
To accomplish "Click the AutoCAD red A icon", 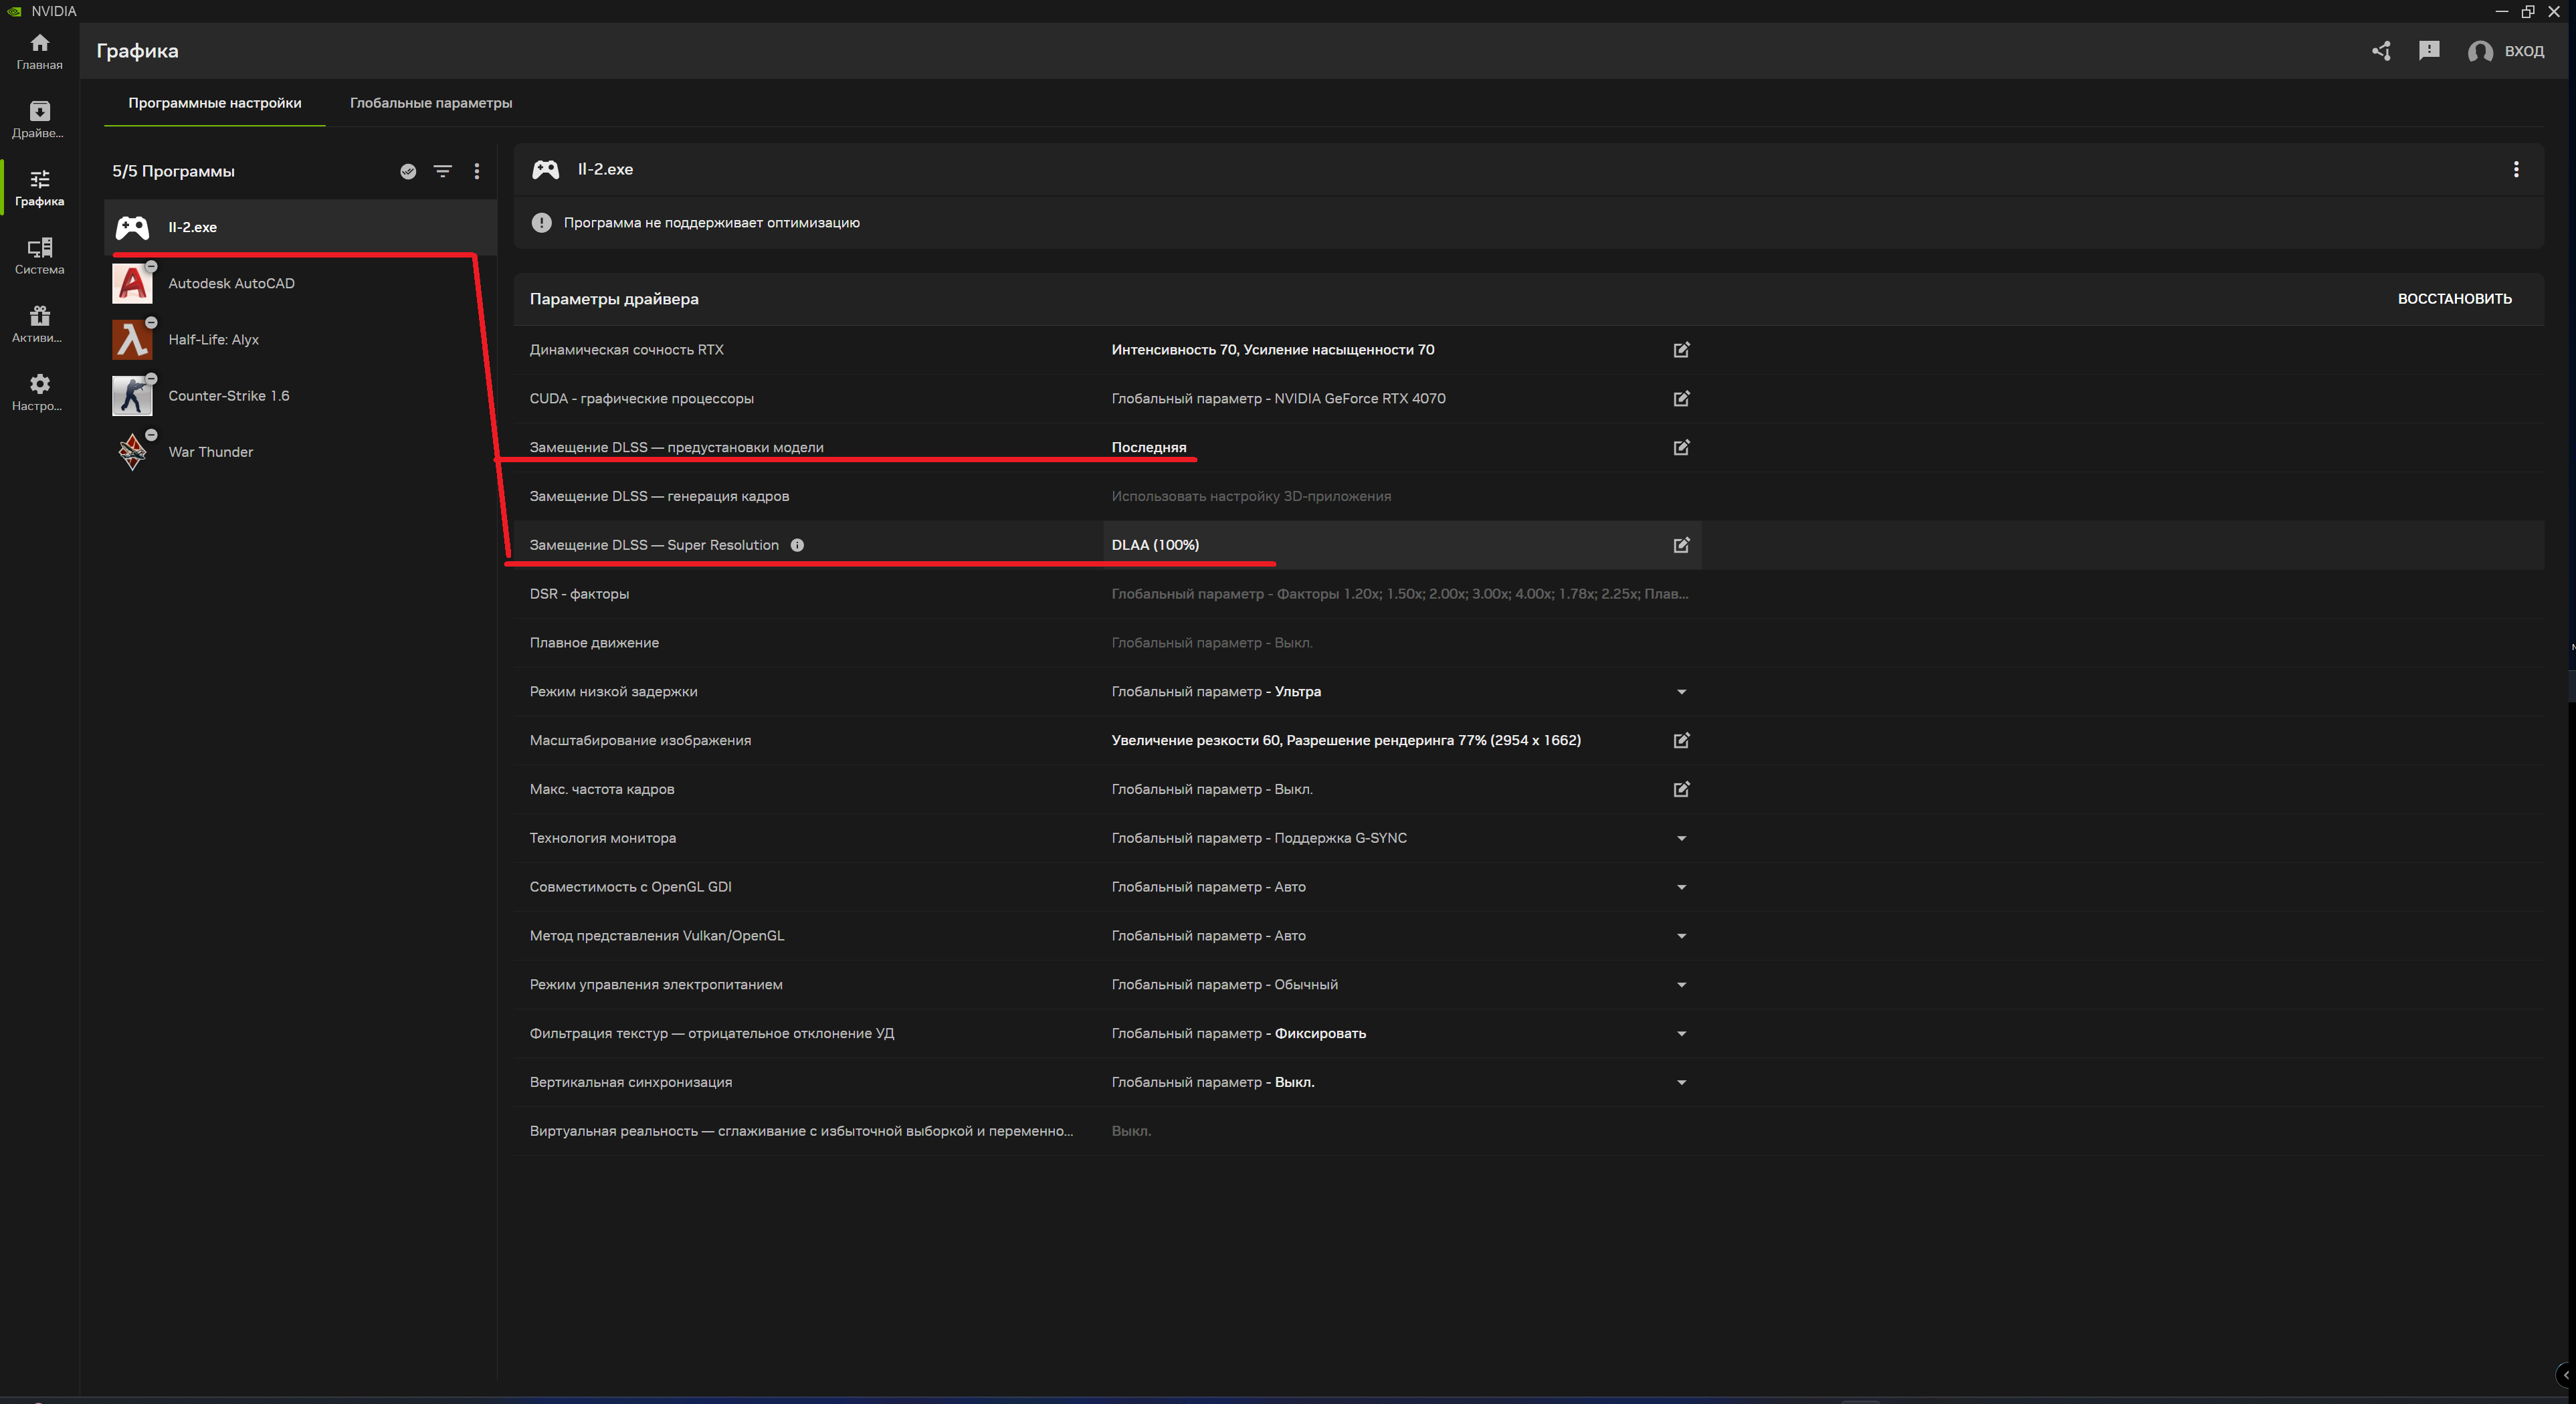I will (x=132, y=283).
